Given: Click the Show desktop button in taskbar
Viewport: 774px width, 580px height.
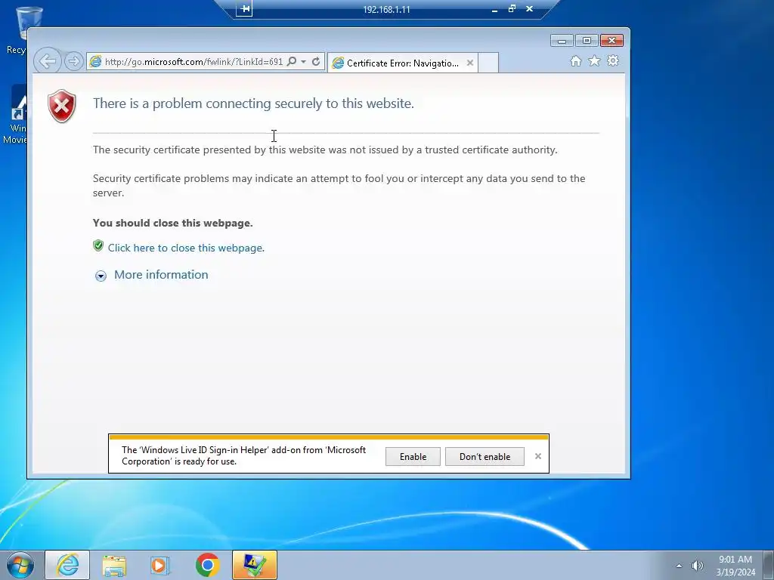Looking at the screenshot, I should (x=769, y=565).
